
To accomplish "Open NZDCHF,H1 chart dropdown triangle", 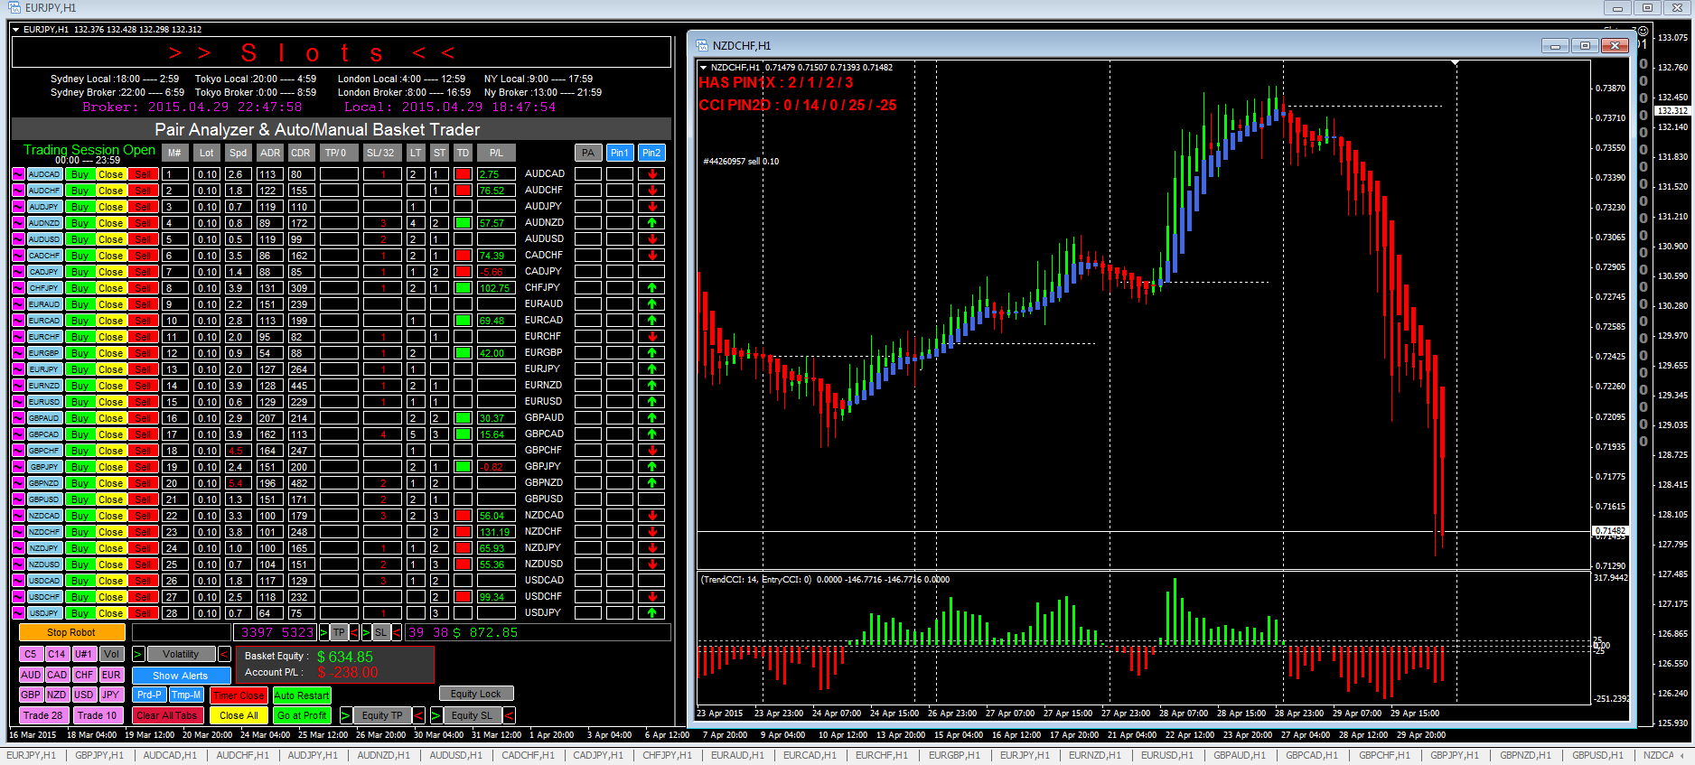I will click(704, 67).
